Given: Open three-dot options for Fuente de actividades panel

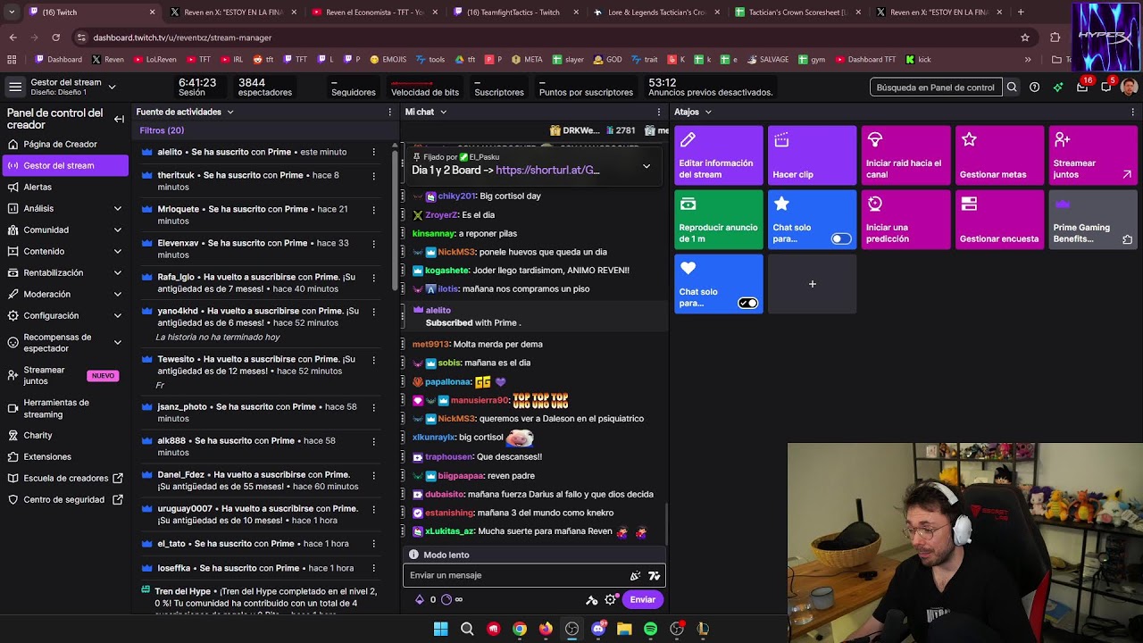Looking at the screenshot, I should click(389, 112).
